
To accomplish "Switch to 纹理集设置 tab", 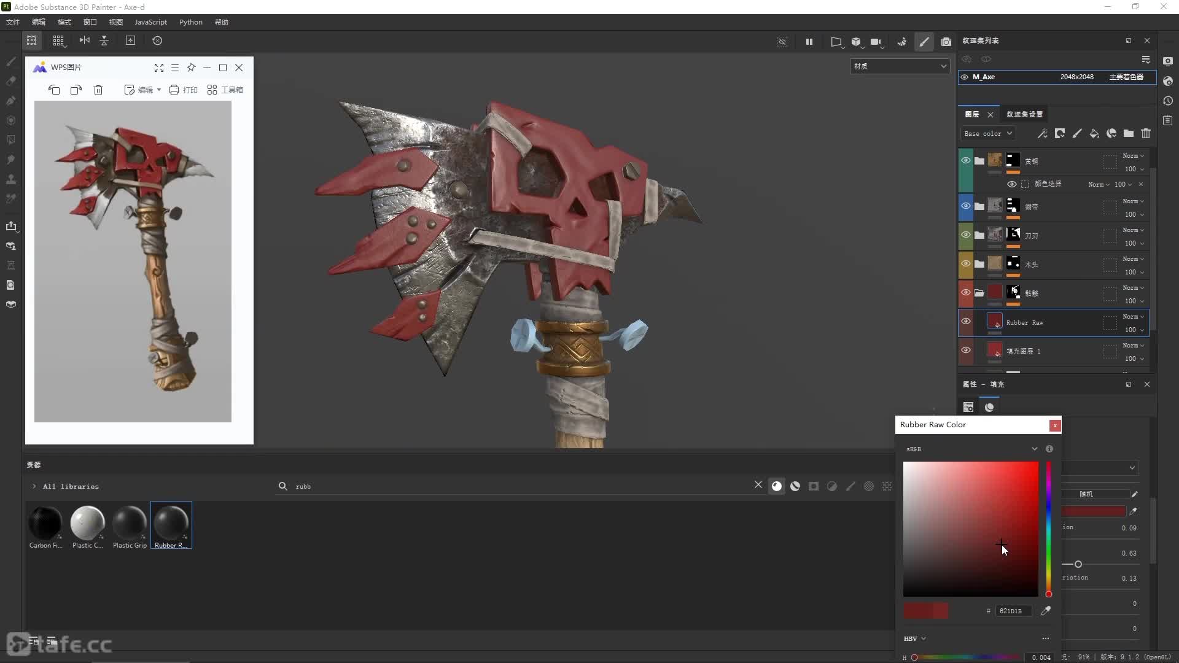I will click(1024, 114).
